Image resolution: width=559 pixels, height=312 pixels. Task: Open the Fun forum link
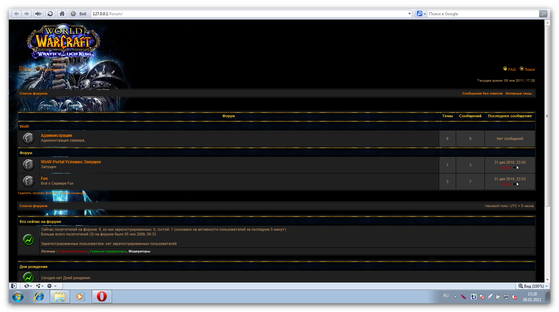pos(44,179)
